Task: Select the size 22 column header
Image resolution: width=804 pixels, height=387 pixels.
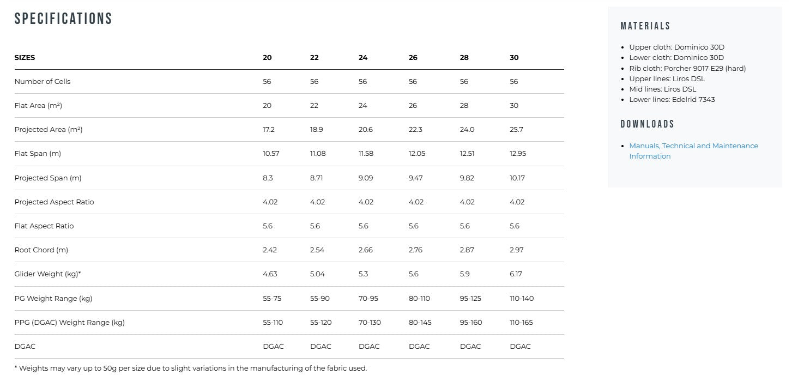Action: click(x=315, y=58)
